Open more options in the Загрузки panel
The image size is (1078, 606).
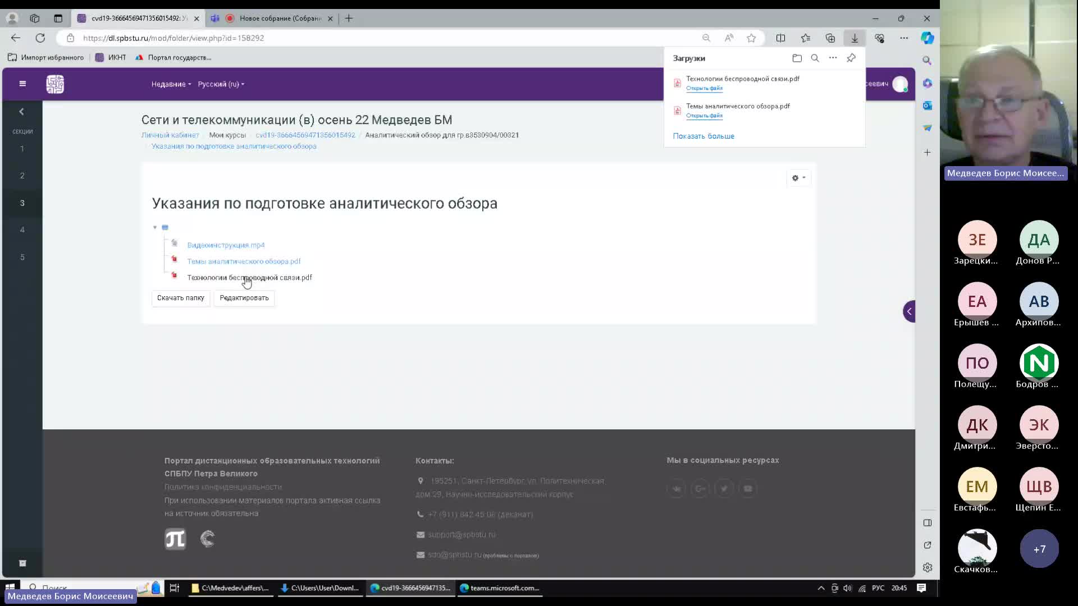833,58
